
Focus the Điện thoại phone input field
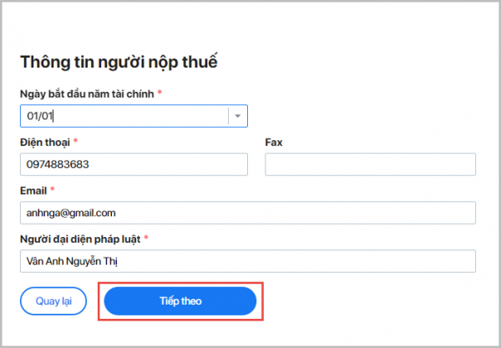click(134, 164)
